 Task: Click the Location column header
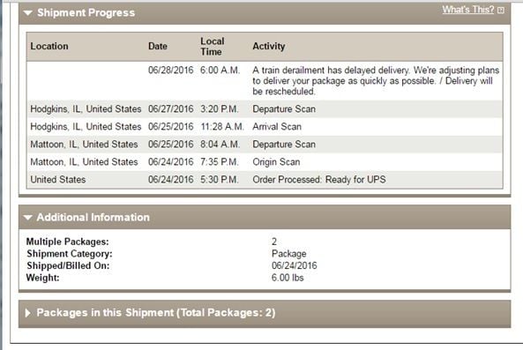49,47
